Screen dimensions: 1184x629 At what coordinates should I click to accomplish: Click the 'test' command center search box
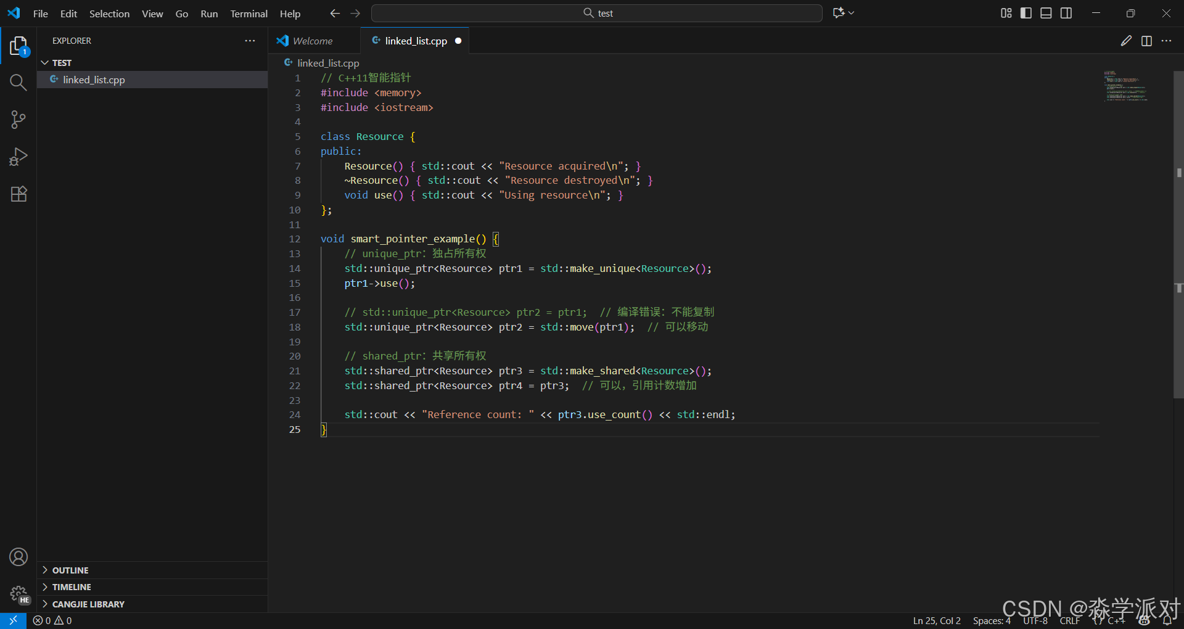596,13
